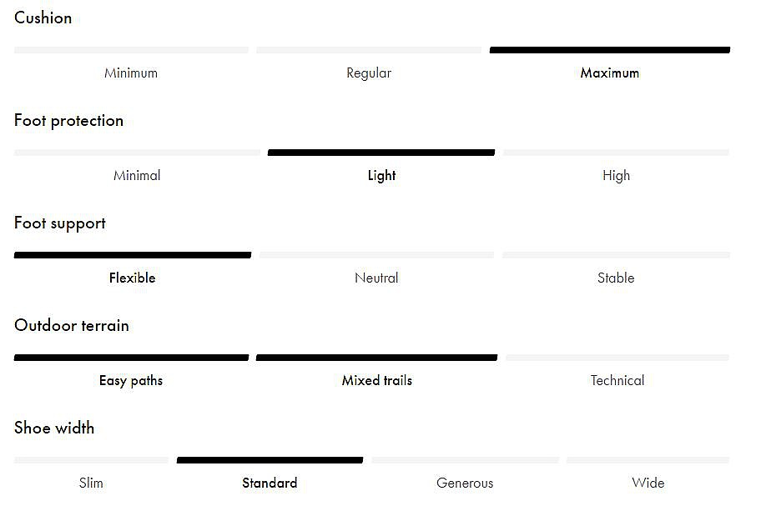Viewport: 761px width, 516px height.
Task: Select the Regular cushion bar segment
Action: tap(369, 50)
